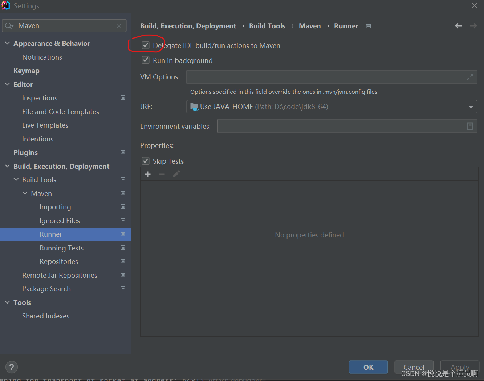The width and height of the screenshot is (484, 381).
Task: Select Repositories under Maven
Action: pyautogui.click(x=59, y=261)
